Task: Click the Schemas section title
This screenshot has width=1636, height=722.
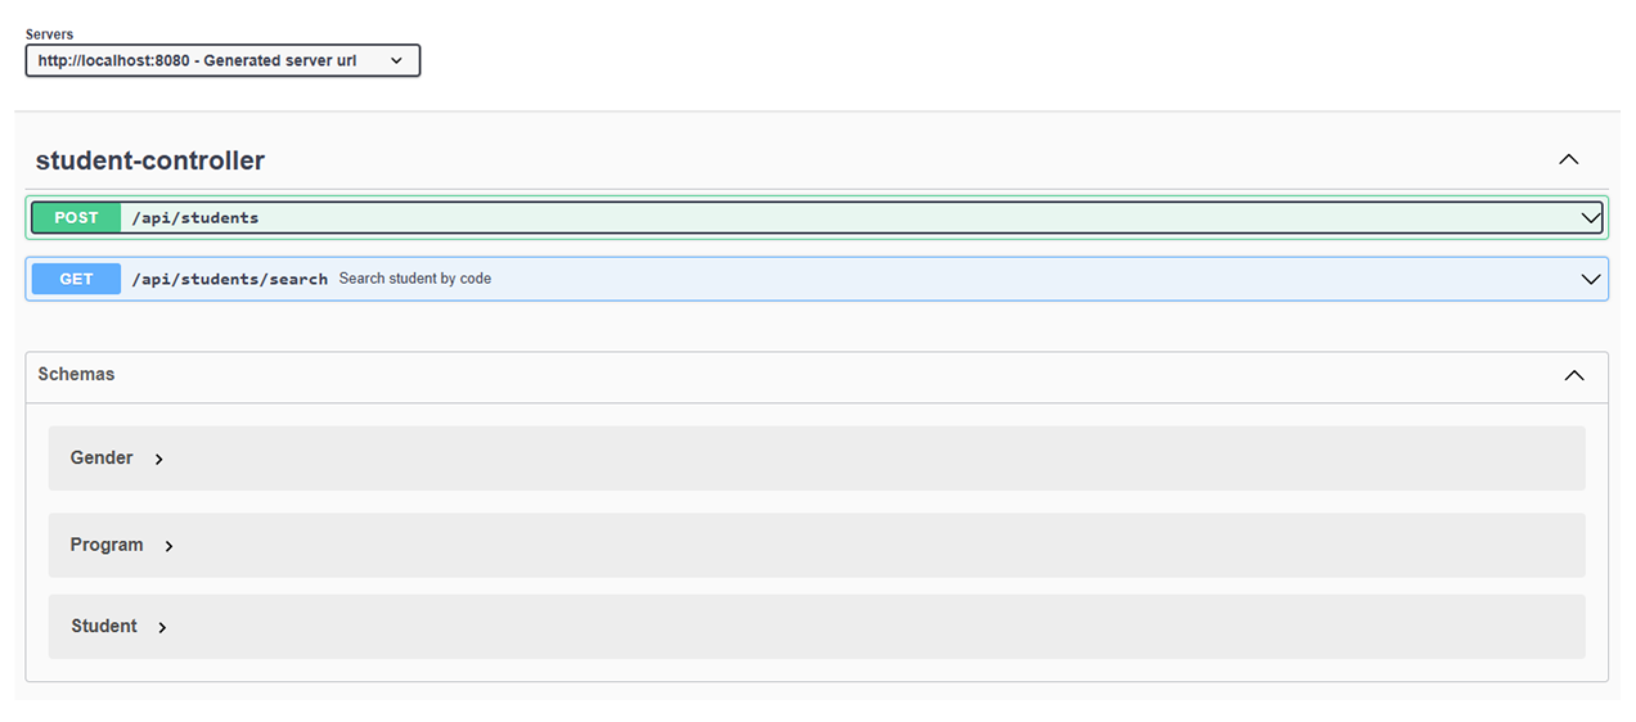Action: pos(76,374)
